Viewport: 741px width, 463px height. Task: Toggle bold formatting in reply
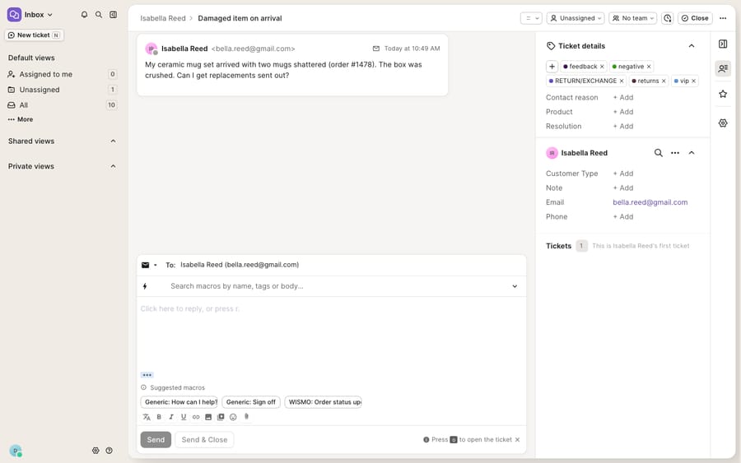(159, 417)
